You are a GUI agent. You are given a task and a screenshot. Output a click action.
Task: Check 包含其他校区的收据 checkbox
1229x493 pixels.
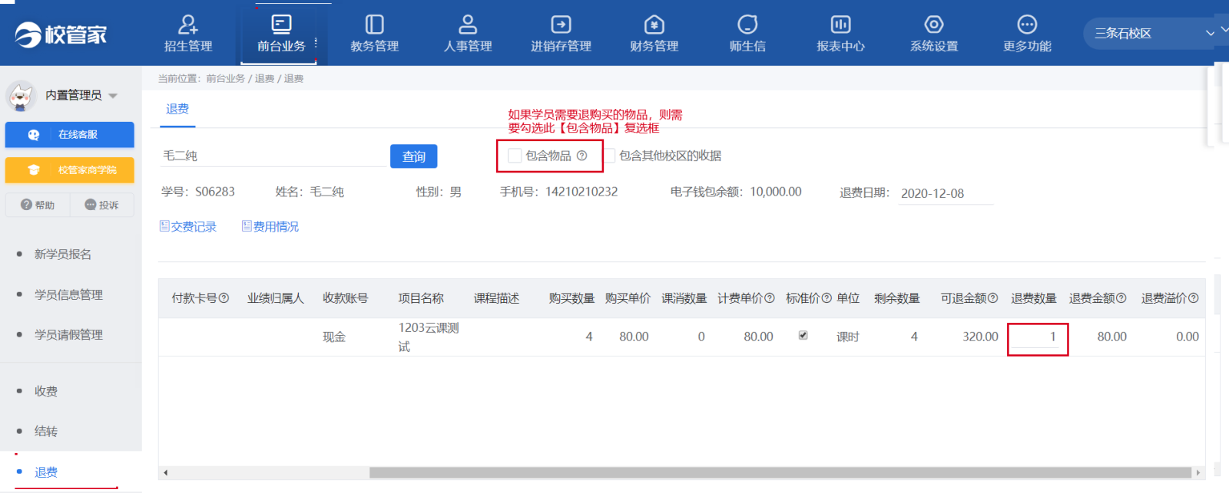point(609,156)
